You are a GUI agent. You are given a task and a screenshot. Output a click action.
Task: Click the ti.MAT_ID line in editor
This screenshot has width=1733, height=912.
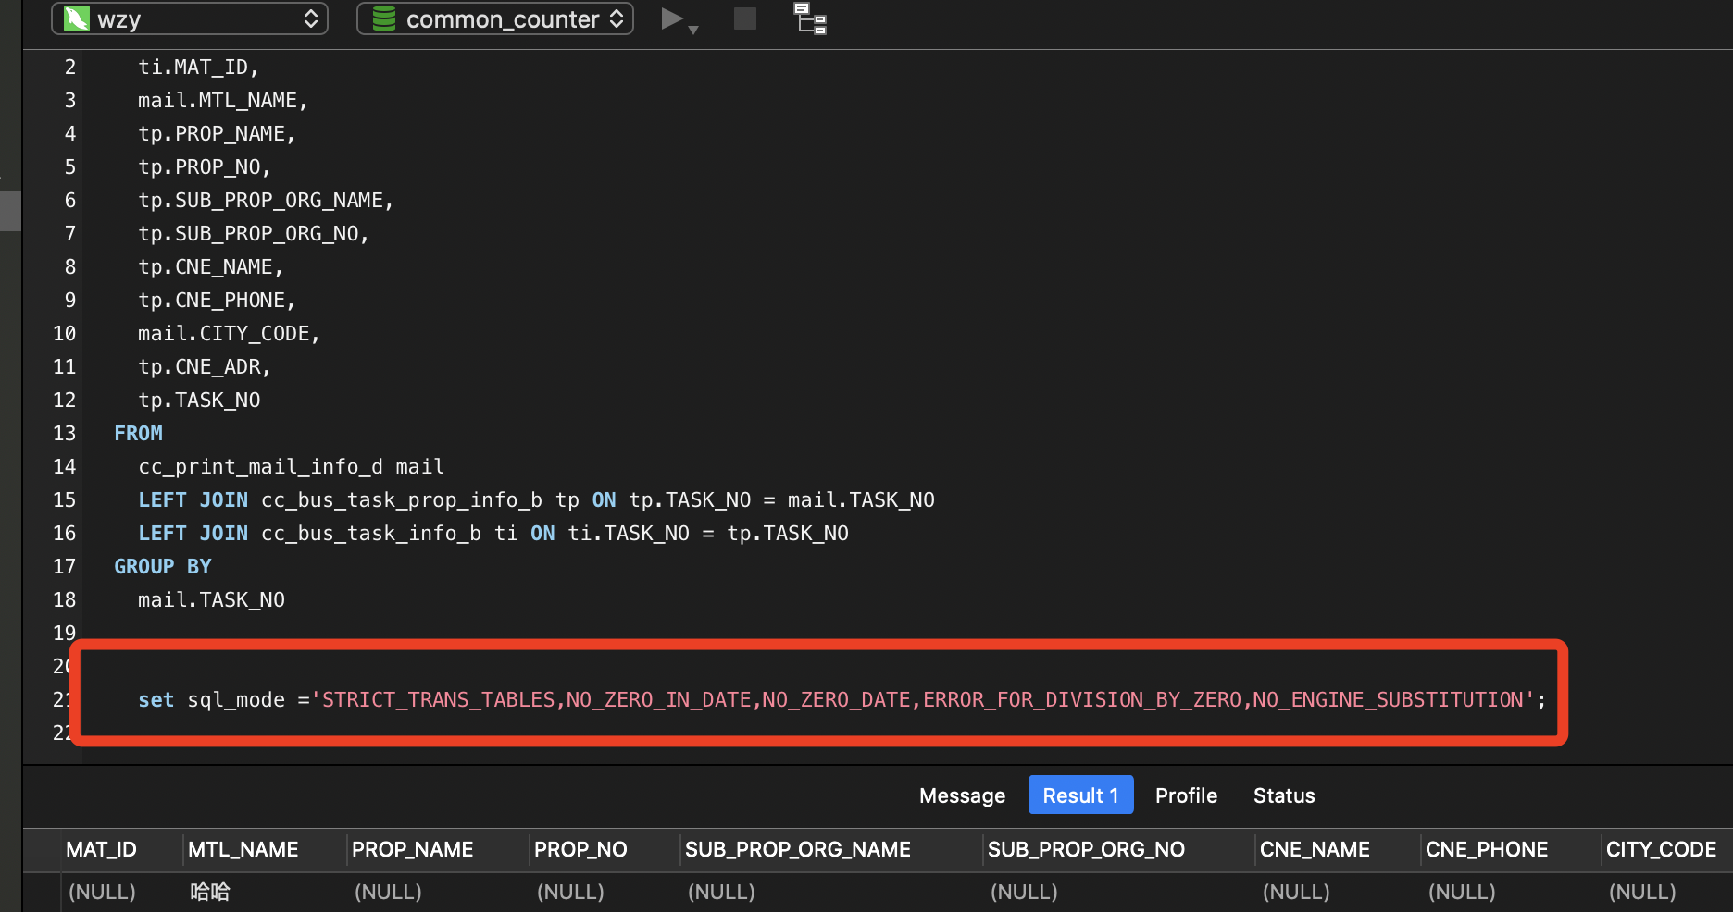pyautogui.click(x=198, y=67)
